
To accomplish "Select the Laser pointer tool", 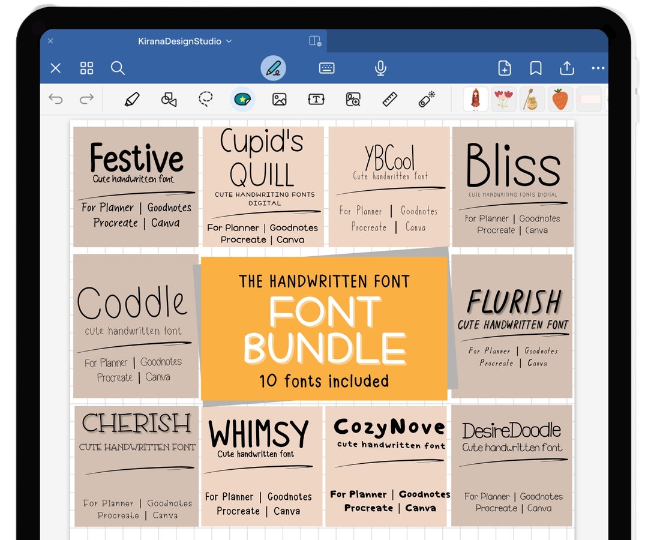I will pos(425,99).
